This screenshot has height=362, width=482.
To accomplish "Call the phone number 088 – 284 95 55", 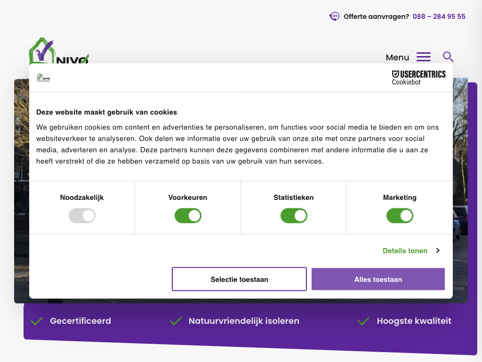I will click(439, 16).
